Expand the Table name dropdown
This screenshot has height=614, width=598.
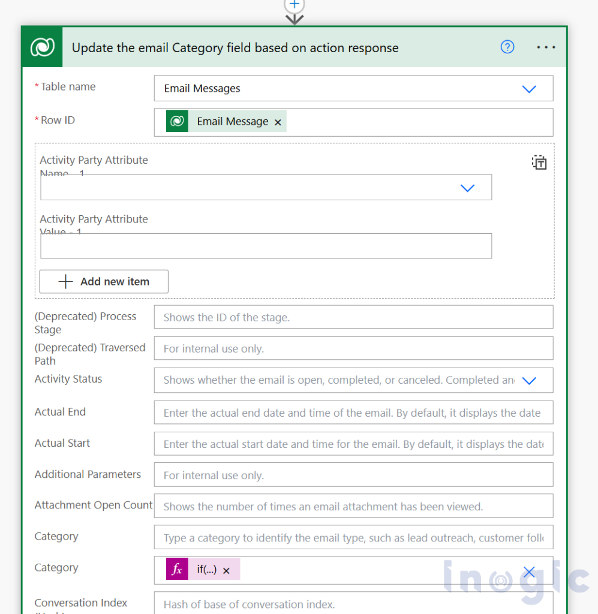528,89
